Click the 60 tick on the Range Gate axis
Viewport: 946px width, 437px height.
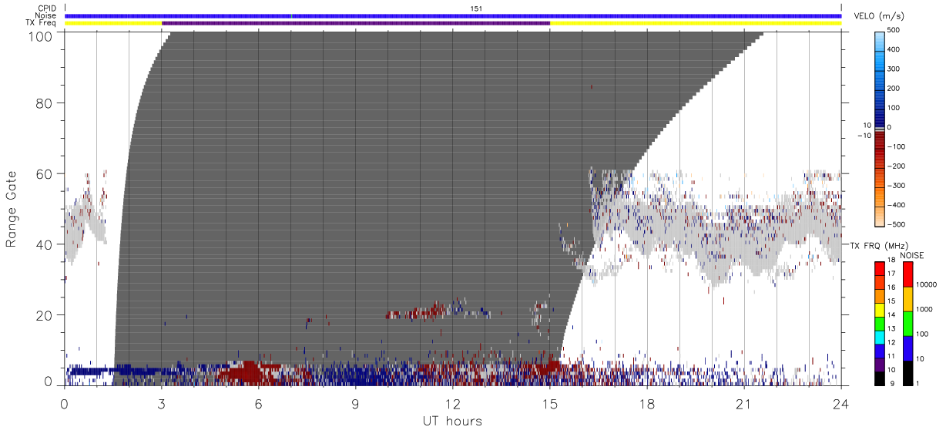(46, 173)
